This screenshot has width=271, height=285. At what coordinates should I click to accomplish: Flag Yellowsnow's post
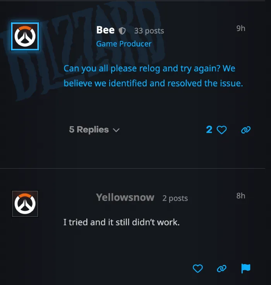246,268
